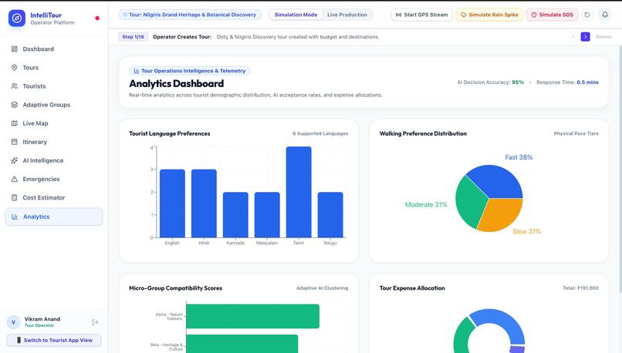This screenshot has width=622, height=353.
Task: Click chart icon in Tour Operations Intelligence badge
Action: pyautogui.click(x=136, y=71)
